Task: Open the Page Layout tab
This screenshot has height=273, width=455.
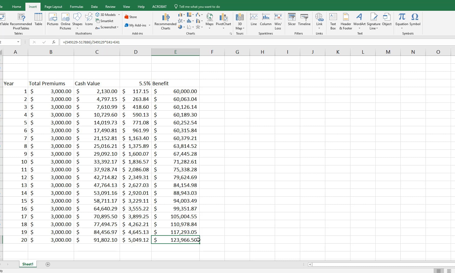Action: 53,7
